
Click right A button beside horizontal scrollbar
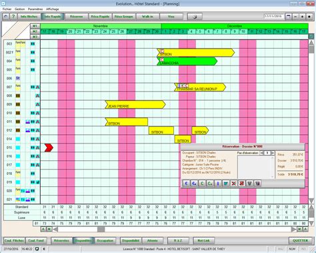point(305,229)
